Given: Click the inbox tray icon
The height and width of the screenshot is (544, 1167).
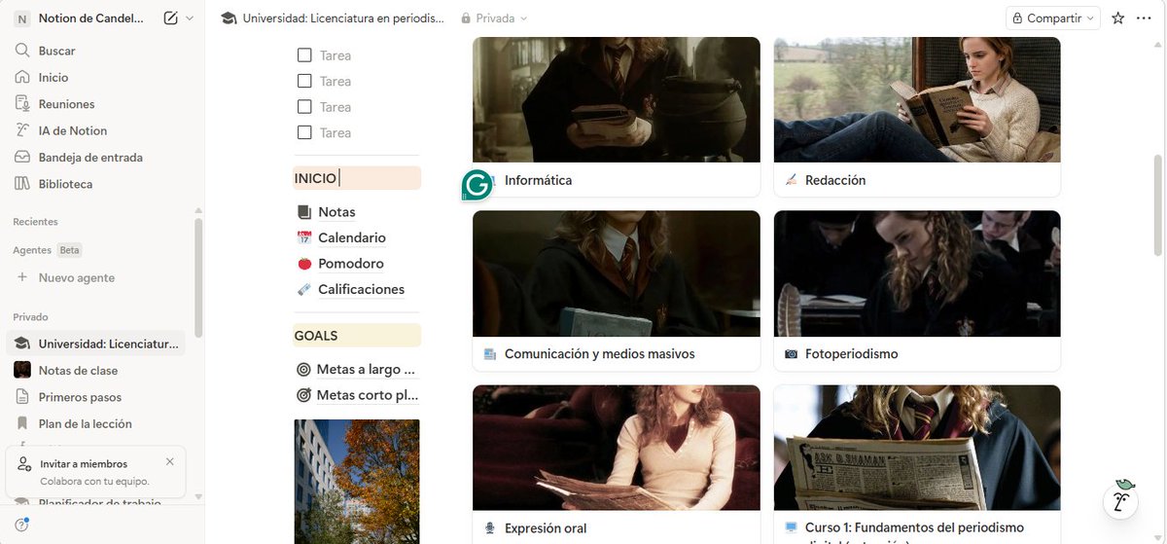Looking at the screenshot, I should pyautogui.click(x=22, y=157).
